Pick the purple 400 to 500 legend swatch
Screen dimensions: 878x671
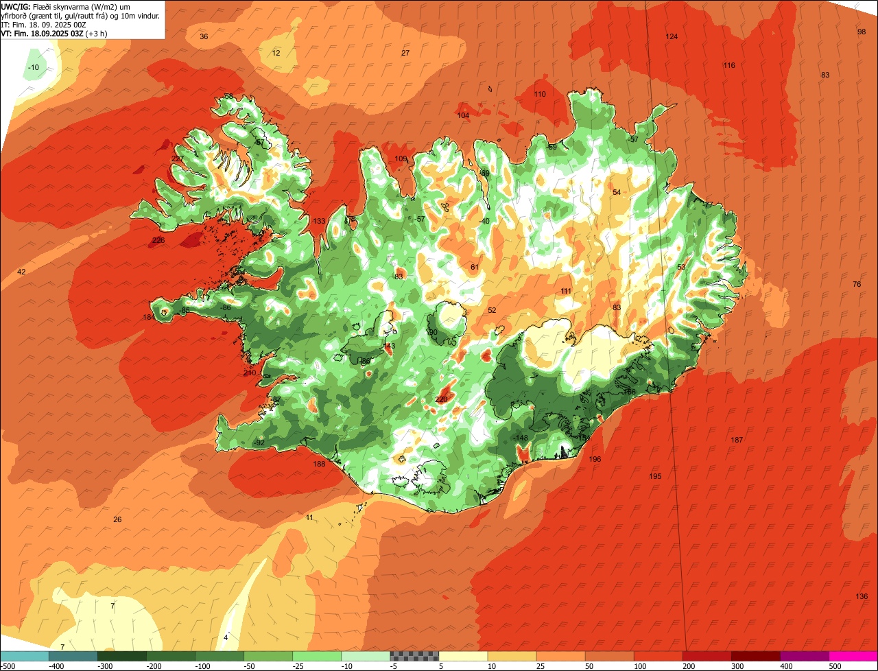(x=804, y=656)
